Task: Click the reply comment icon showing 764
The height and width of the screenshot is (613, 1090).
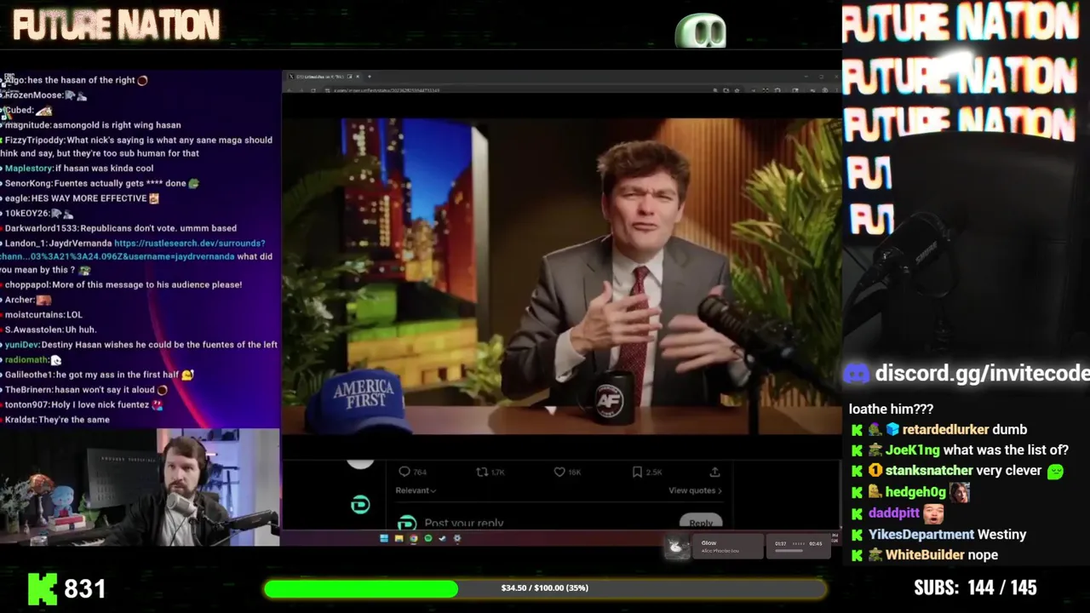Action: coord(404,472)
